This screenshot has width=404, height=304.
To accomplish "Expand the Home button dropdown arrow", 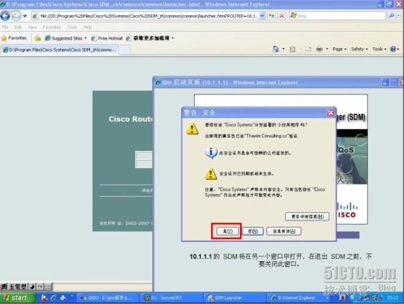I will point(283,49).
